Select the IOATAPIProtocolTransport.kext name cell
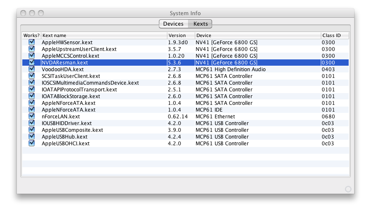 pos(79,90)
